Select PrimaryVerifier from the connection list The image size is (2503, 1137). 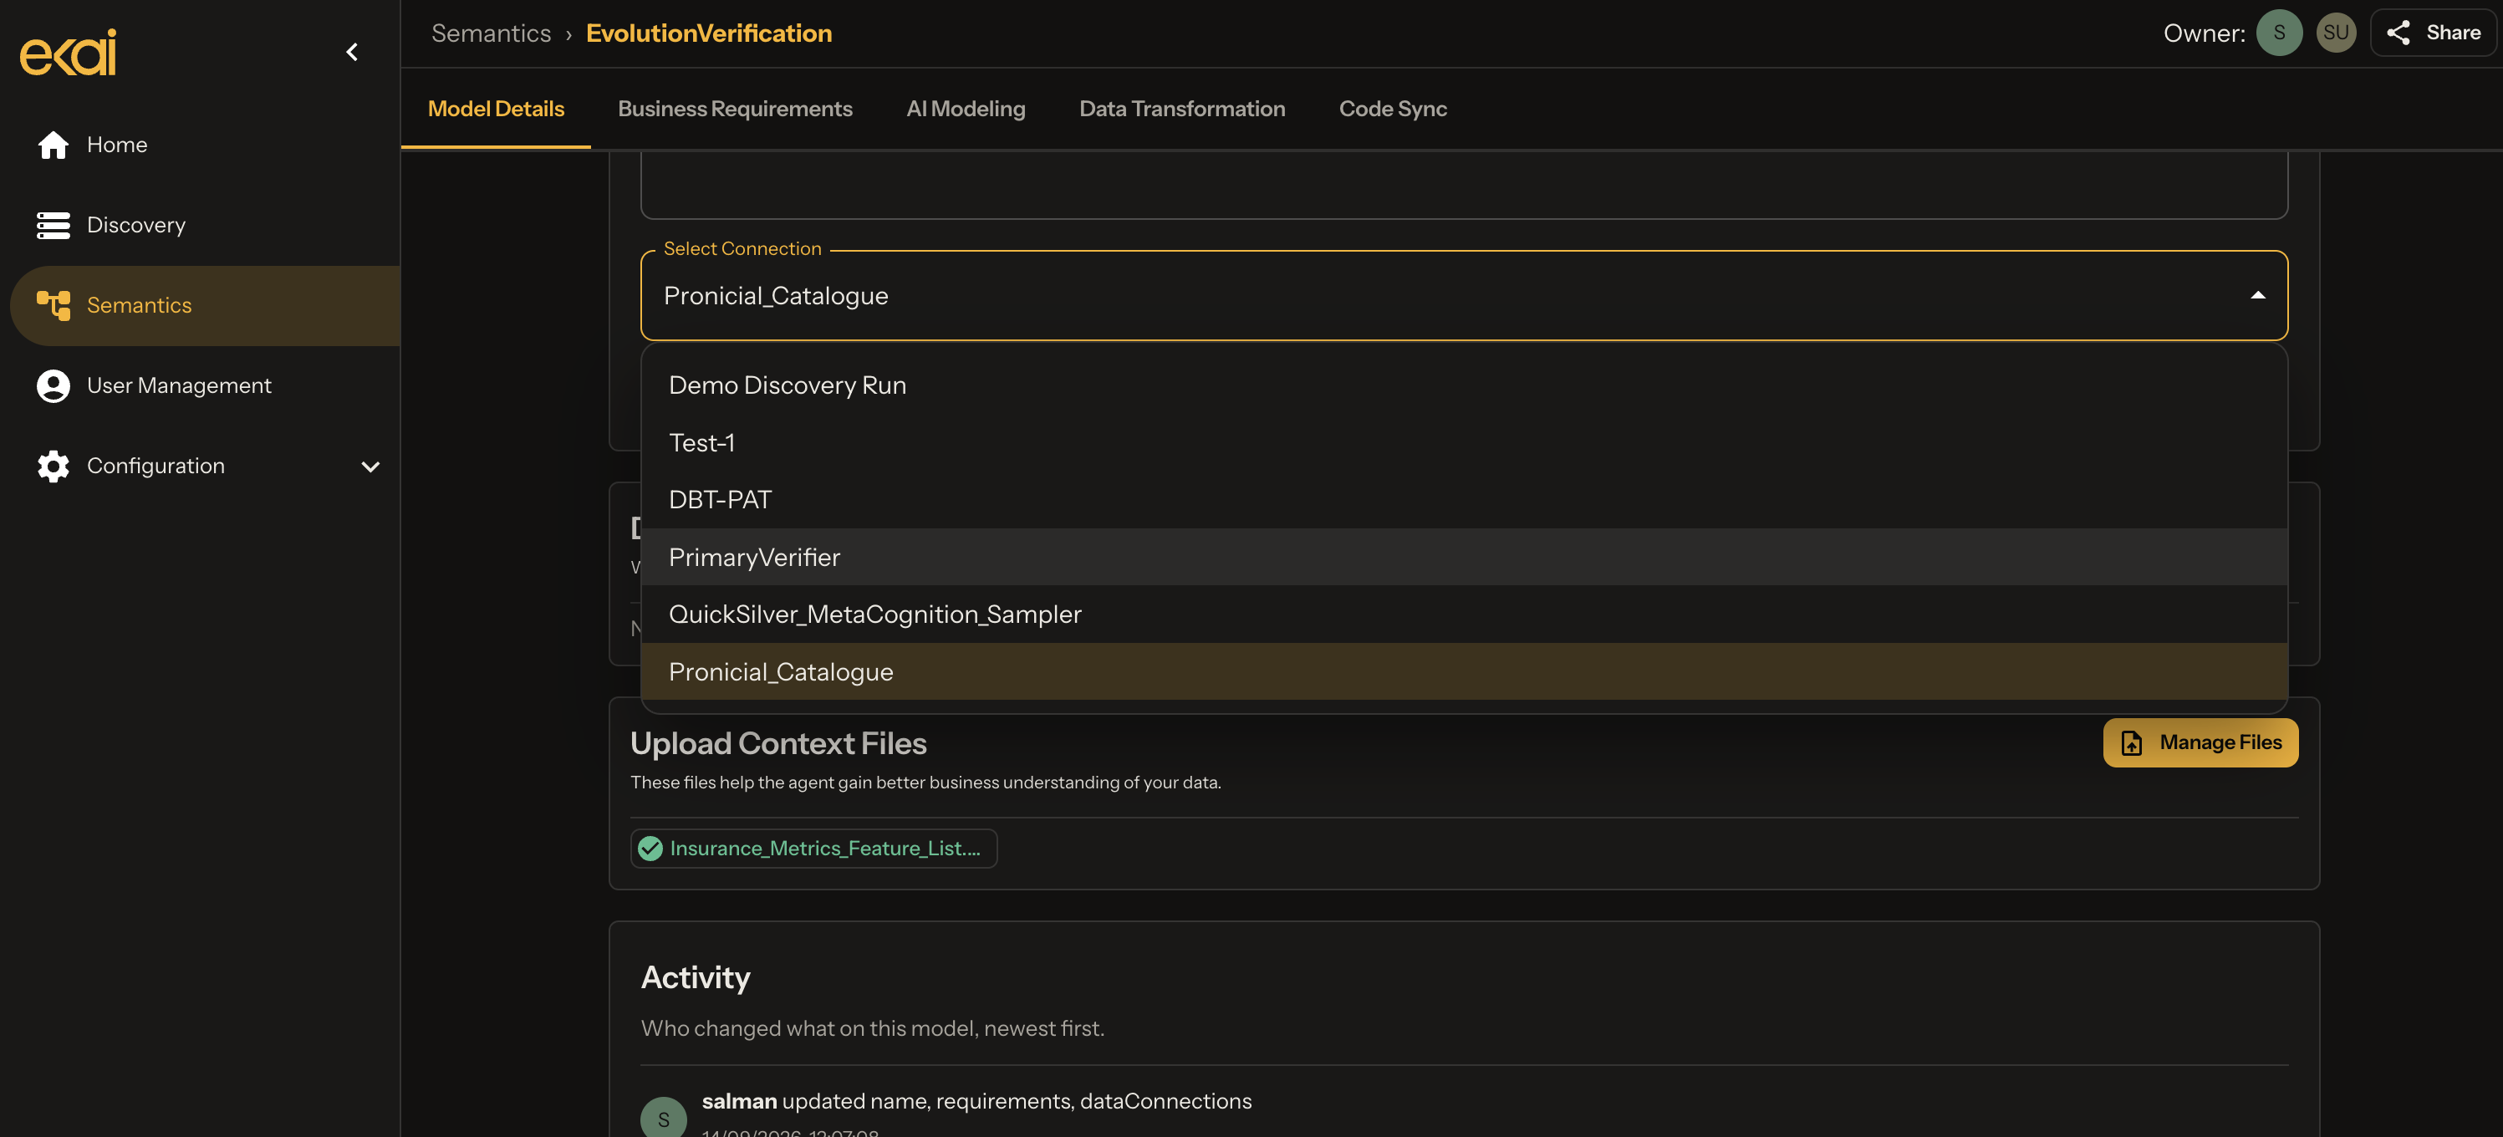(1465, 557)
